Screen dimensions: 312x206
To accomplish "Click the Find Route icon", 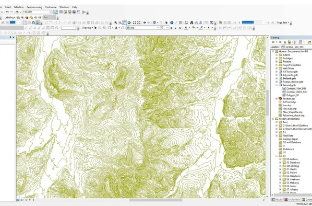I will point(196,23).
